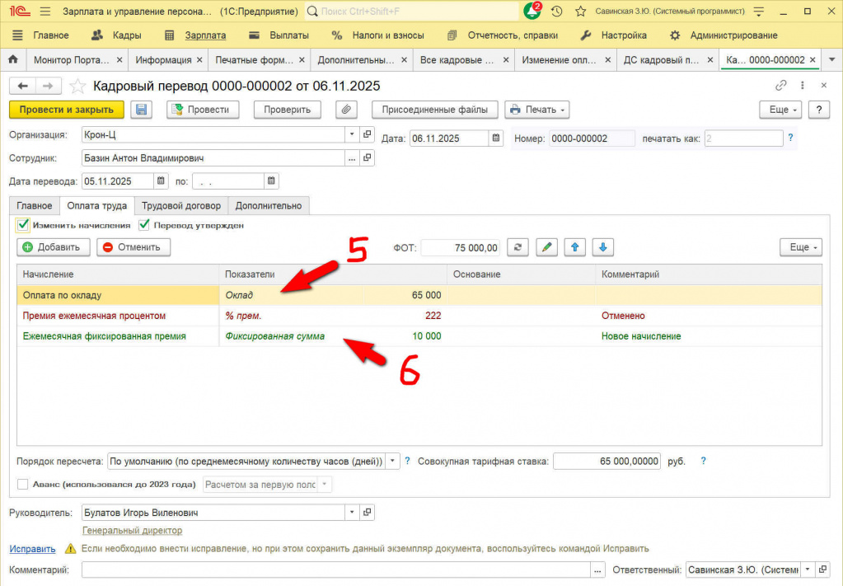Save the document with the diskette icon
Image resolution: width=843 pixels, height=586 pixels.
point(142,110)
